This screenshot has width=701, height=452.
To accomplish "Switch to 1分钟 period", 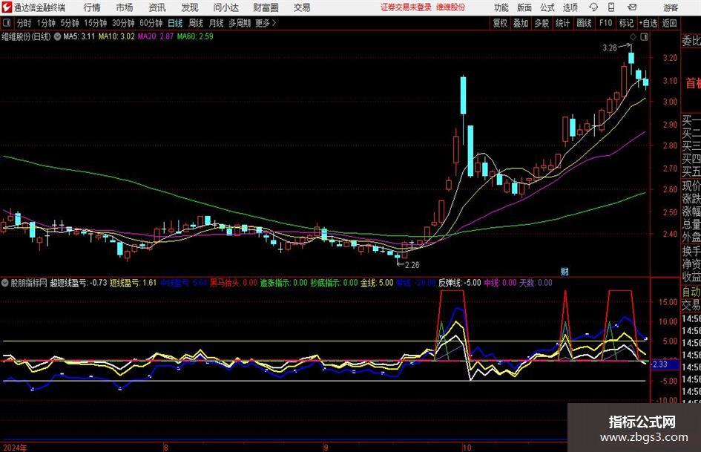I will (45, 23).
